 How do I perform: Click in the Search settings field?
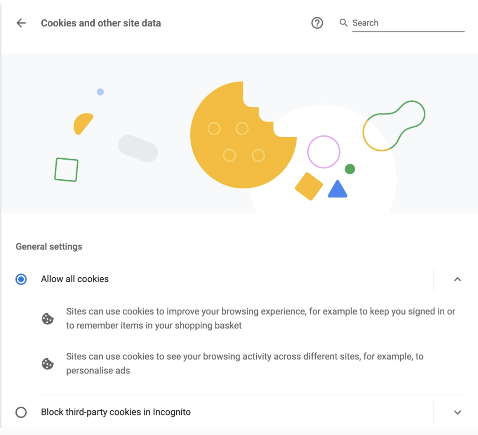(x=408, y=23)
